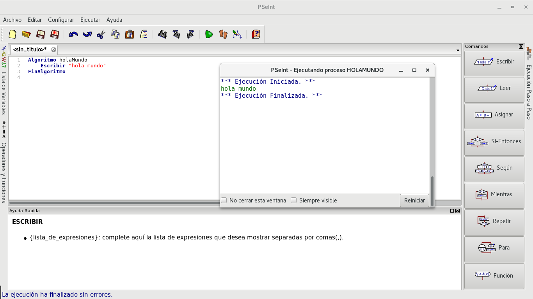Viewport: 533px width, 299px height.
Task: Insert a Mientras loop
Action: coord(494,196)
